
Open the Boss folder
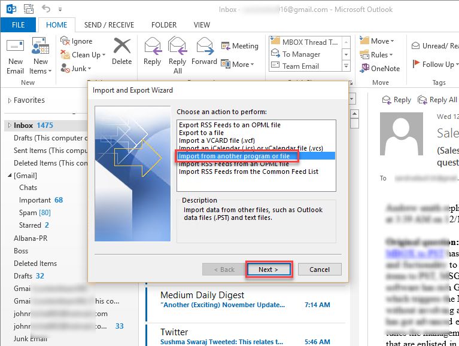(x=21, y=251)
